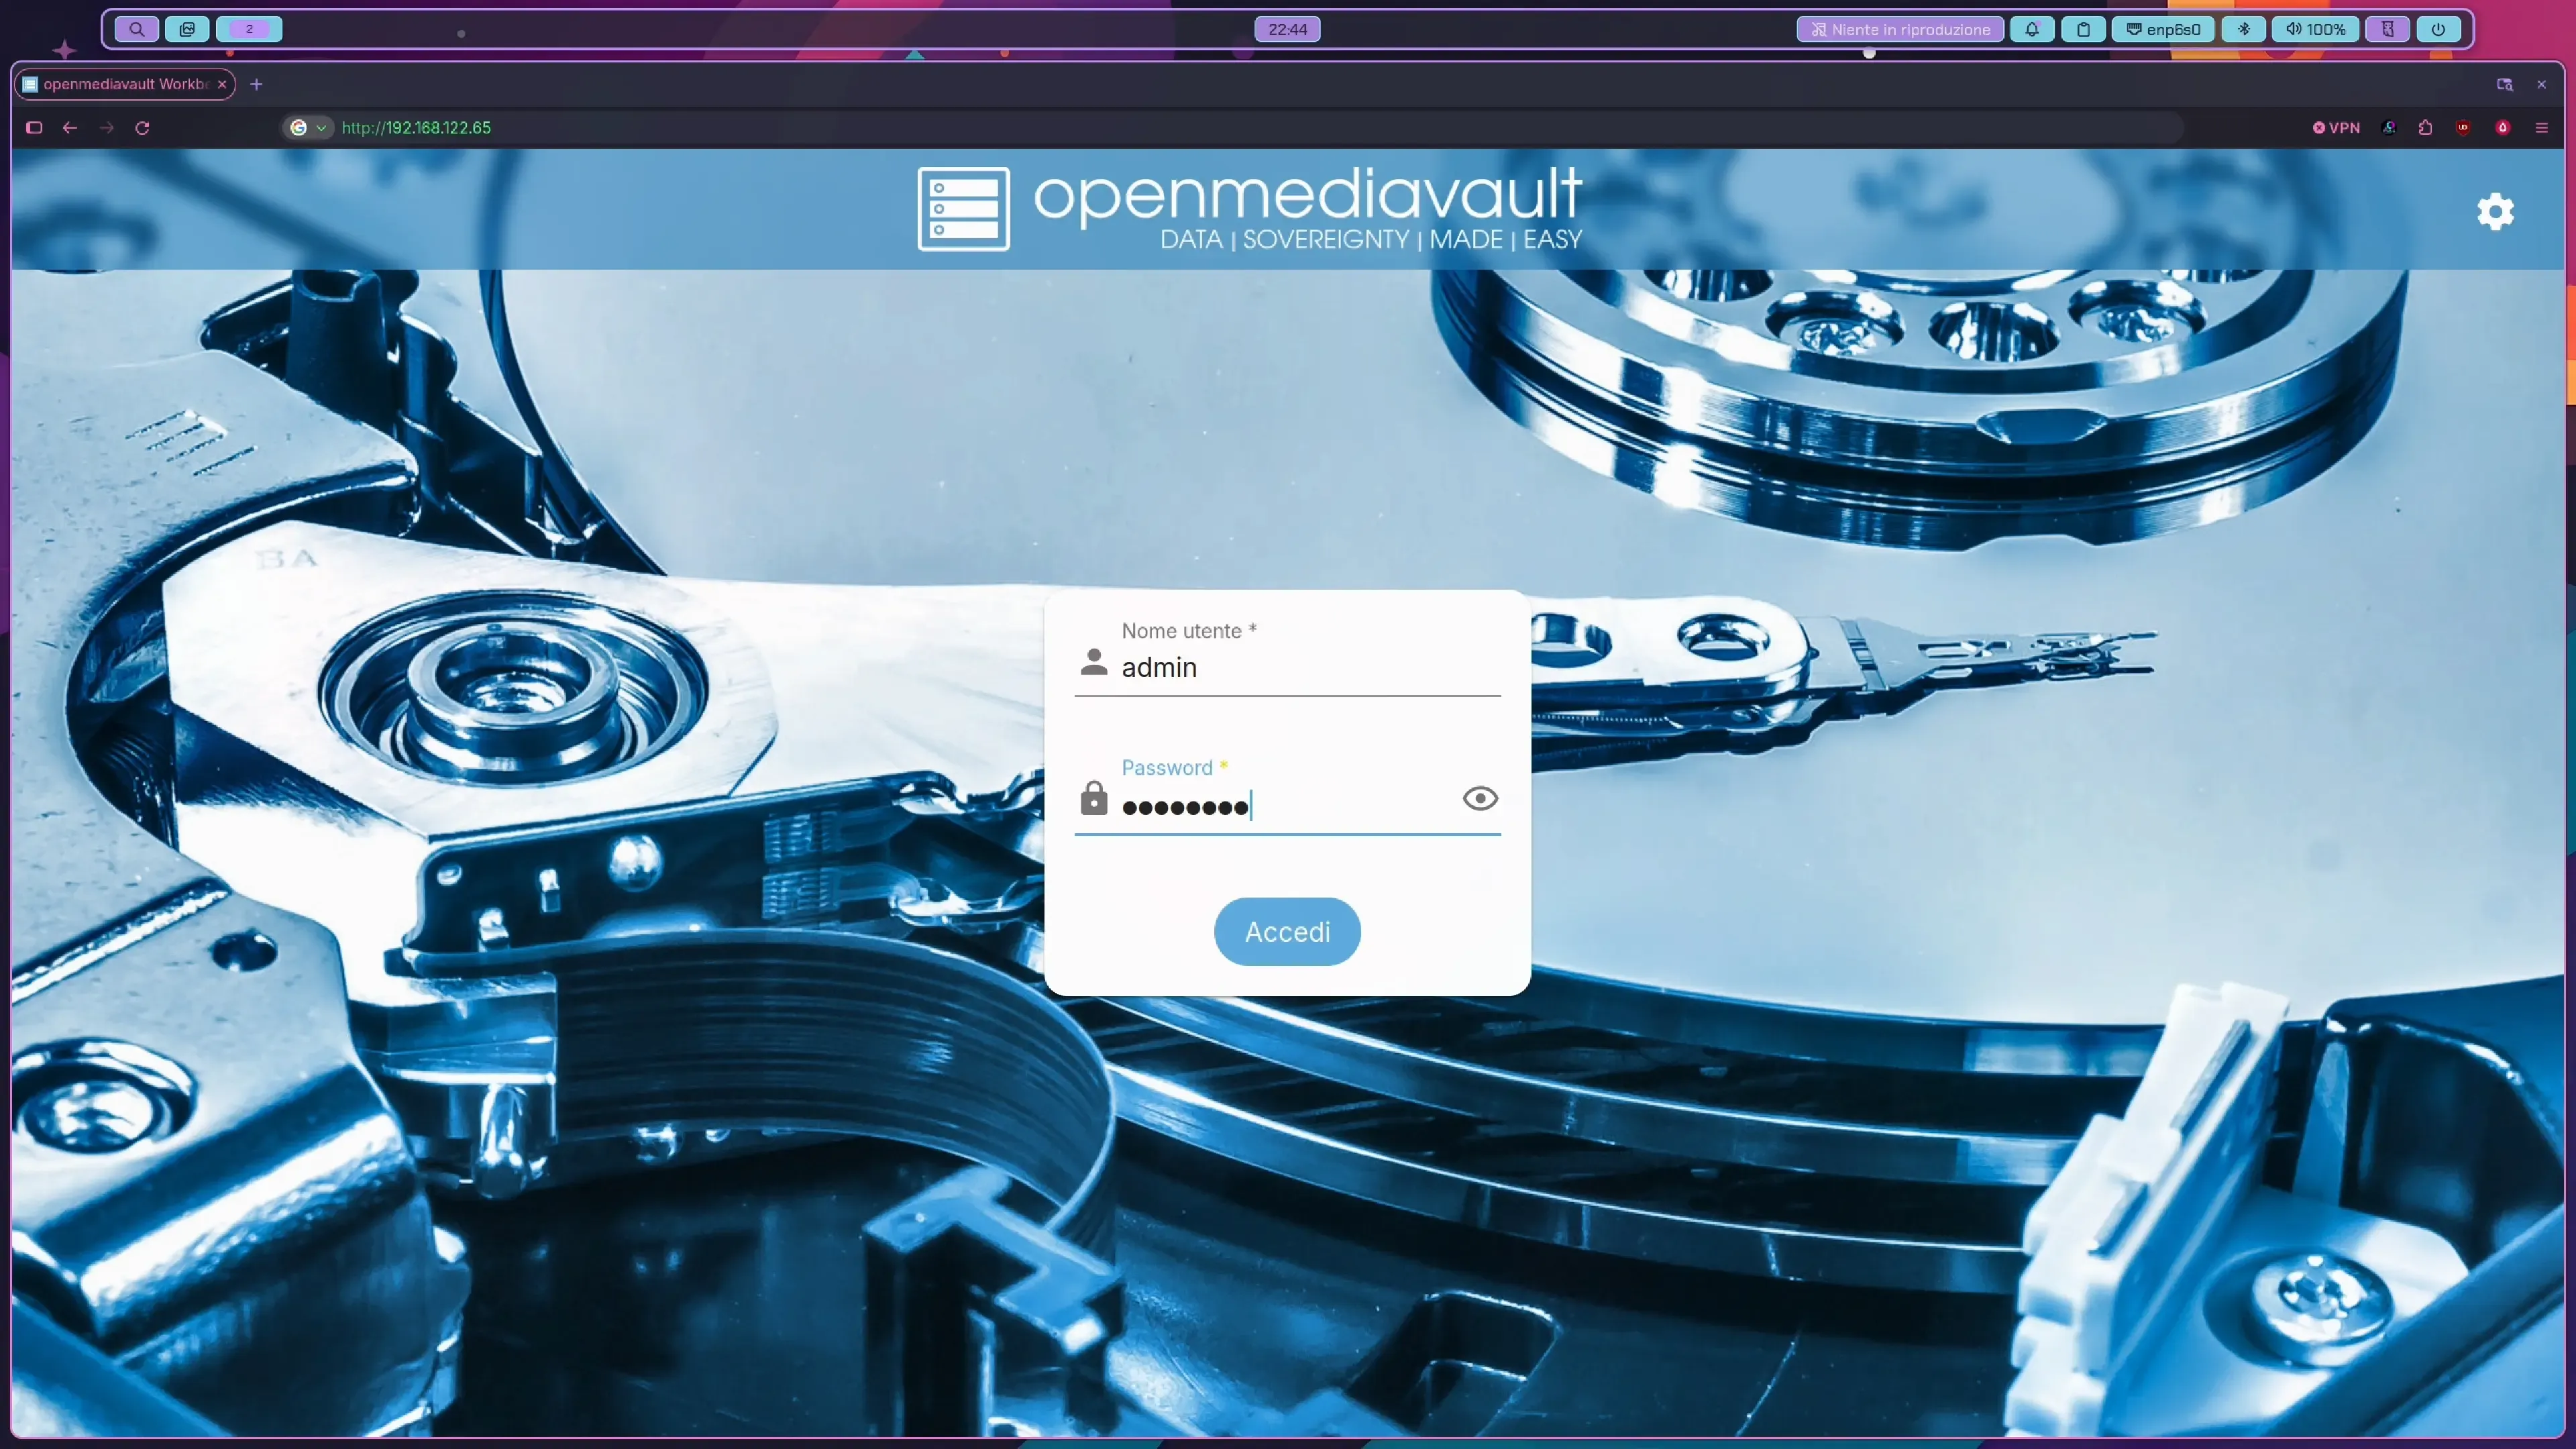Viewport: 2576px width, 1449px height.
Task: Show the password with the eye toggle
Action: [x=1480, y=798]
